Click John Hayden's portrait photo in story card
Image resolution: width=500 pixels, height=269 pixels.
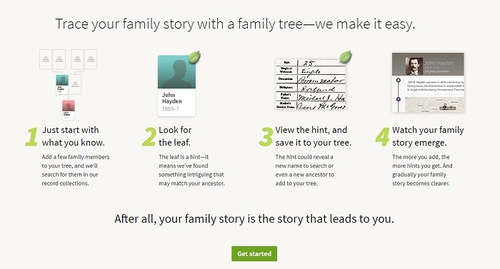coord(414,66)
